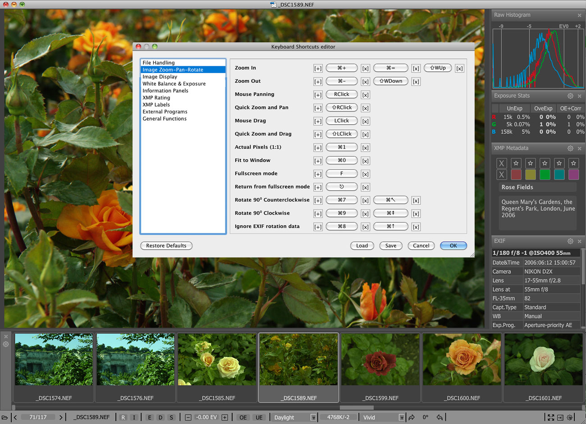
Task: Click the open folder icon in bottom toolbar
Action: click(5, 417)
